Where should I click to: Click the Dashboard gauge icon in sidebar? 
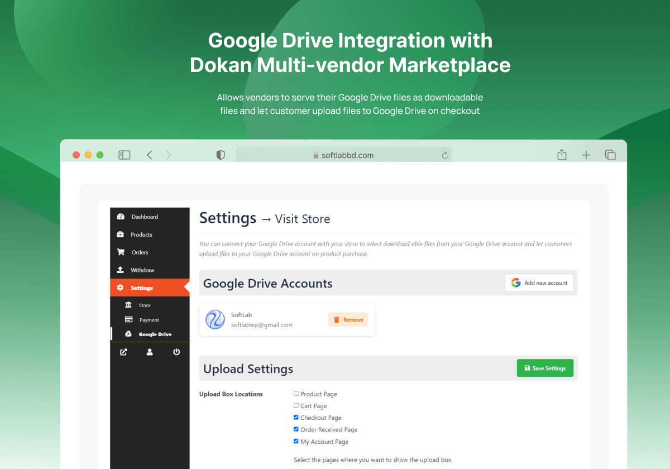pos(121,217)
